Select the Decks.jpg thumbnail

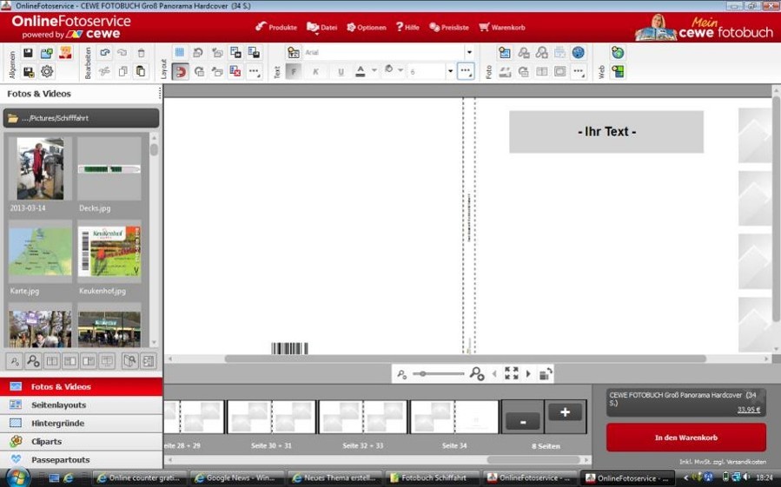coord(109,169)
